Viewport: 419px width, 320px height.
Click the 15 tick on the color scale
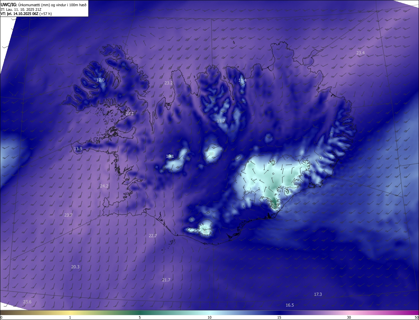point(279,318)
